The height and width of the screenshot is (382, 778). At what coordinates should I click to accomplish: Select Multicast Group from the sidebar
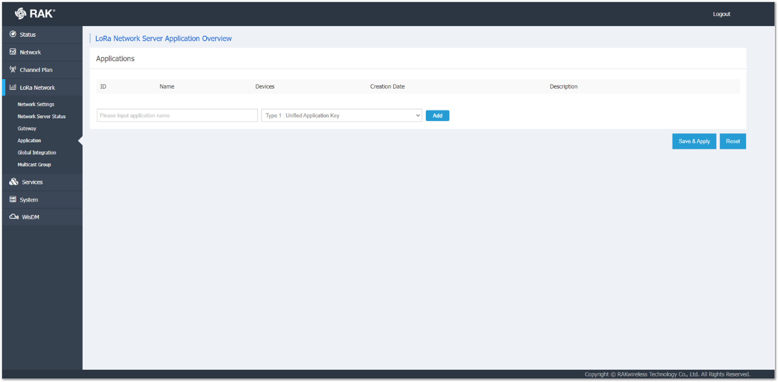[x=34, y=165]
